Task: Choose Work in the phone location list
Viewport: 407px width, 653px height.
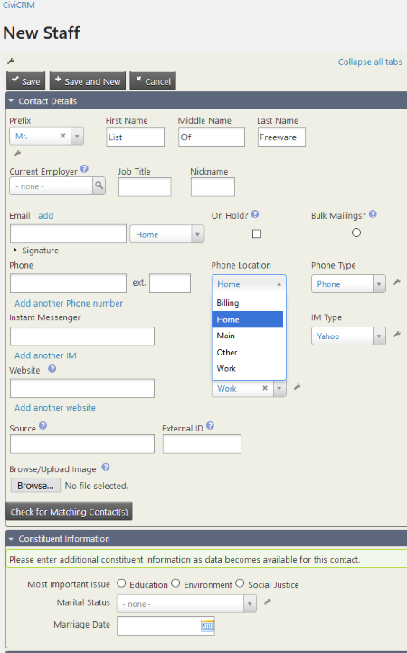Action: [248, 369]
